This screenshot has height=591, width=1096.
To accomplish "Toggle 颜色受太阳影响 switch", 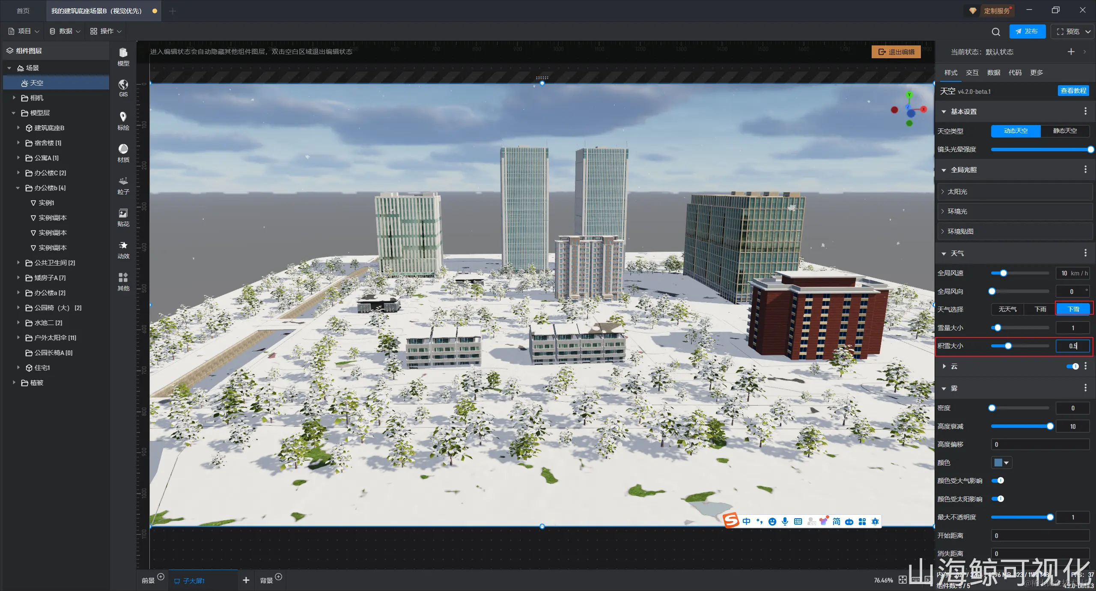I will pos(998,498).
